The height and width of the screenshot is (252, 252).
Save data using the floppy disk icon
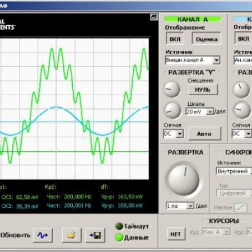[95, 235]
